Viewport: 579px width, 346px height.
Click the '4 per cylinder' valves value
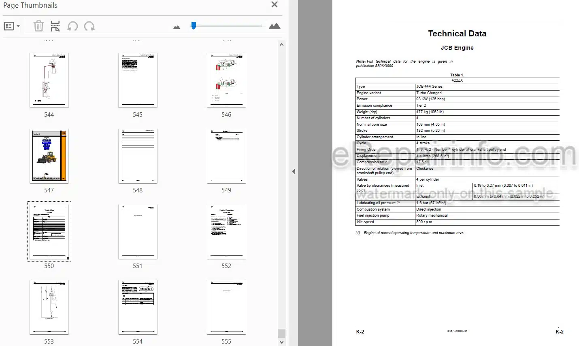pyautogui.click(x=428, y=179)
